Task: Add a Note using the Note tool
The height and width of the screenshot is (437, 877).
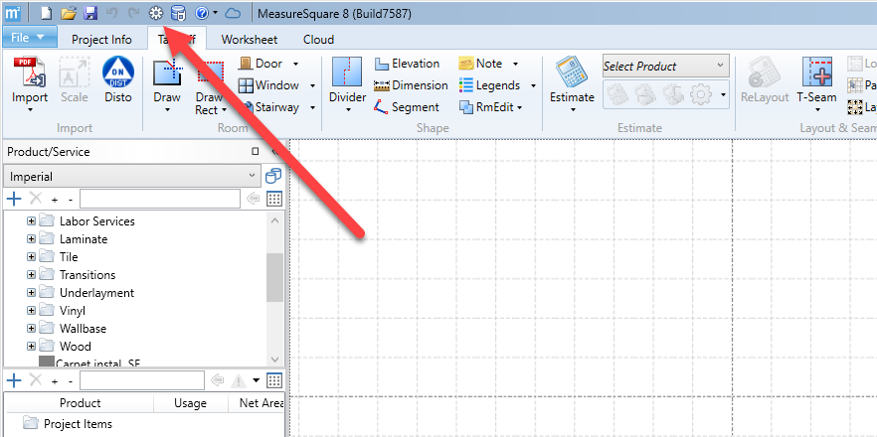Action: pyautogui.click(x=480, y=64)
